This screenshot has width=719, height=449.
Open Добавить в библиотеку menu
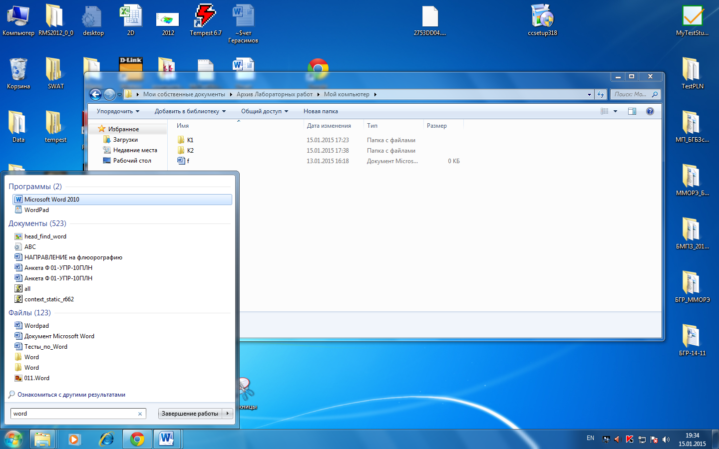click(x=190, y=111)
